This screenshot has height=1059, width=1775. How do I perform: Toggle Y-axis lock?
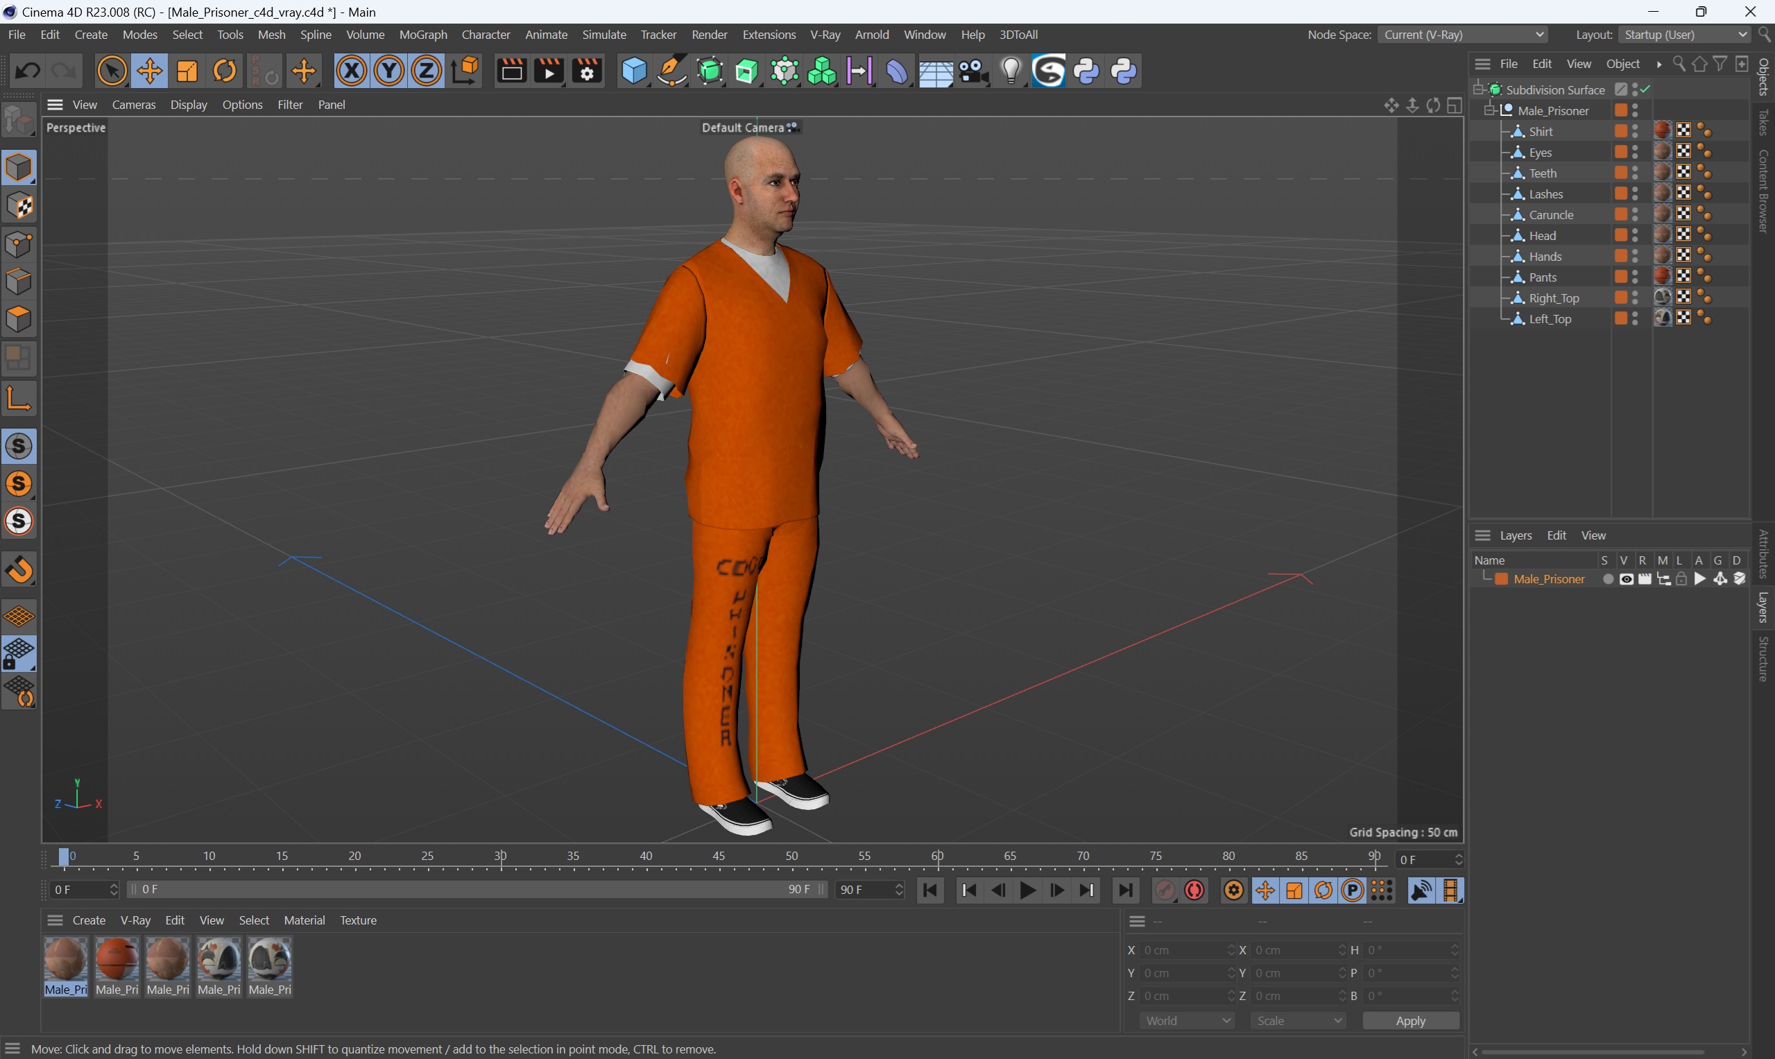(389, 71)
